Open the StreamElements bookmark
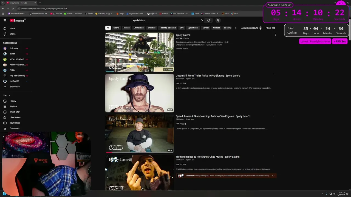 [38, 14]
